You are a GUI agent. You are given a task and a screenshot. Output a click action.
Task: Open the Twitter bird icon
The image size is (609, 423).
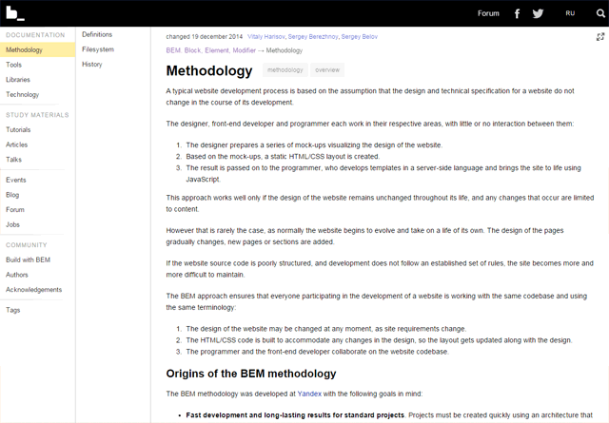click(538, 13)
